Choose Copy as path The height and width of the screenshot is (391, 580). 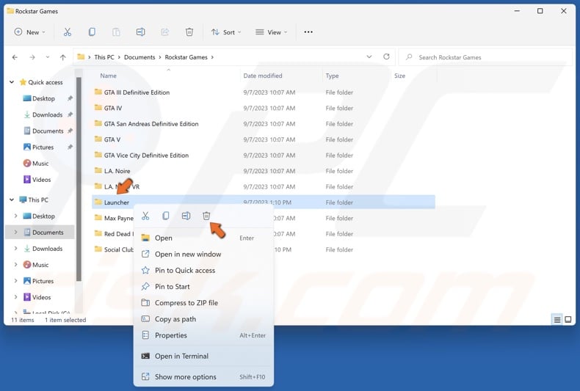(x=203, y=319)
